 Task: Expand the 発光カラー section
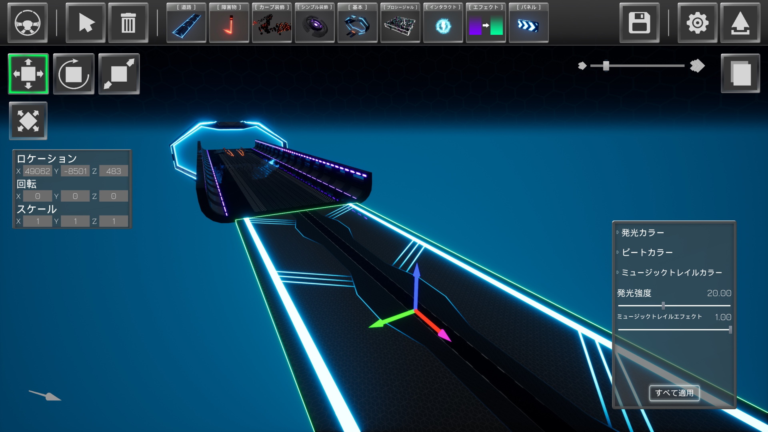(642, 232)
